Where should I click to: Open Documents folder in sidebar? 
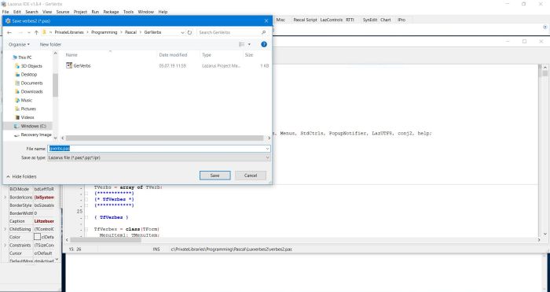[31, 83]
